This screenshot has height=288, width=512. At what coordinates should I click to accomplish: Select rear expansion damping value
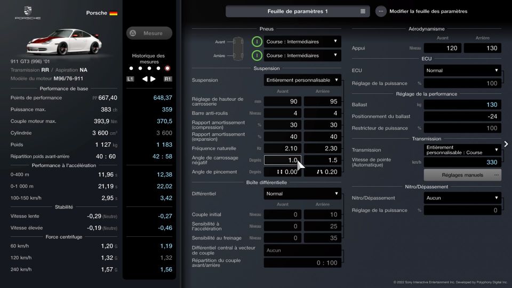point(323,137)
